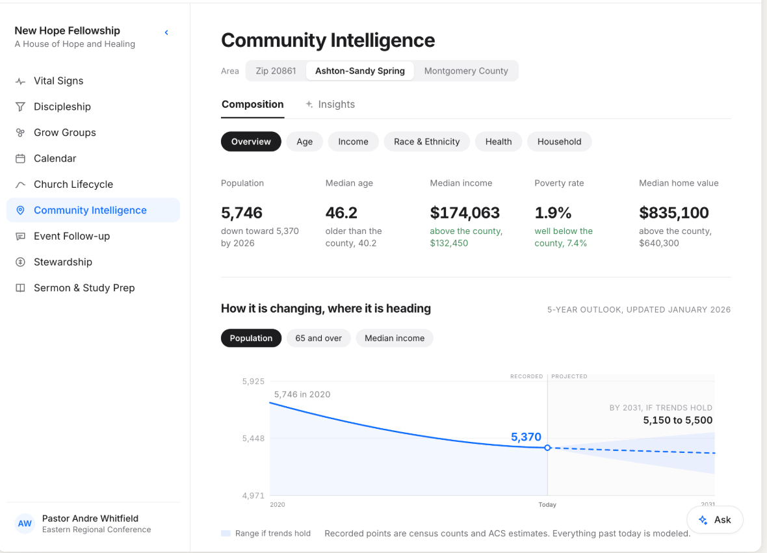
Task: Click Eastern Regional Conference text
Action: [x=96, y=530]
